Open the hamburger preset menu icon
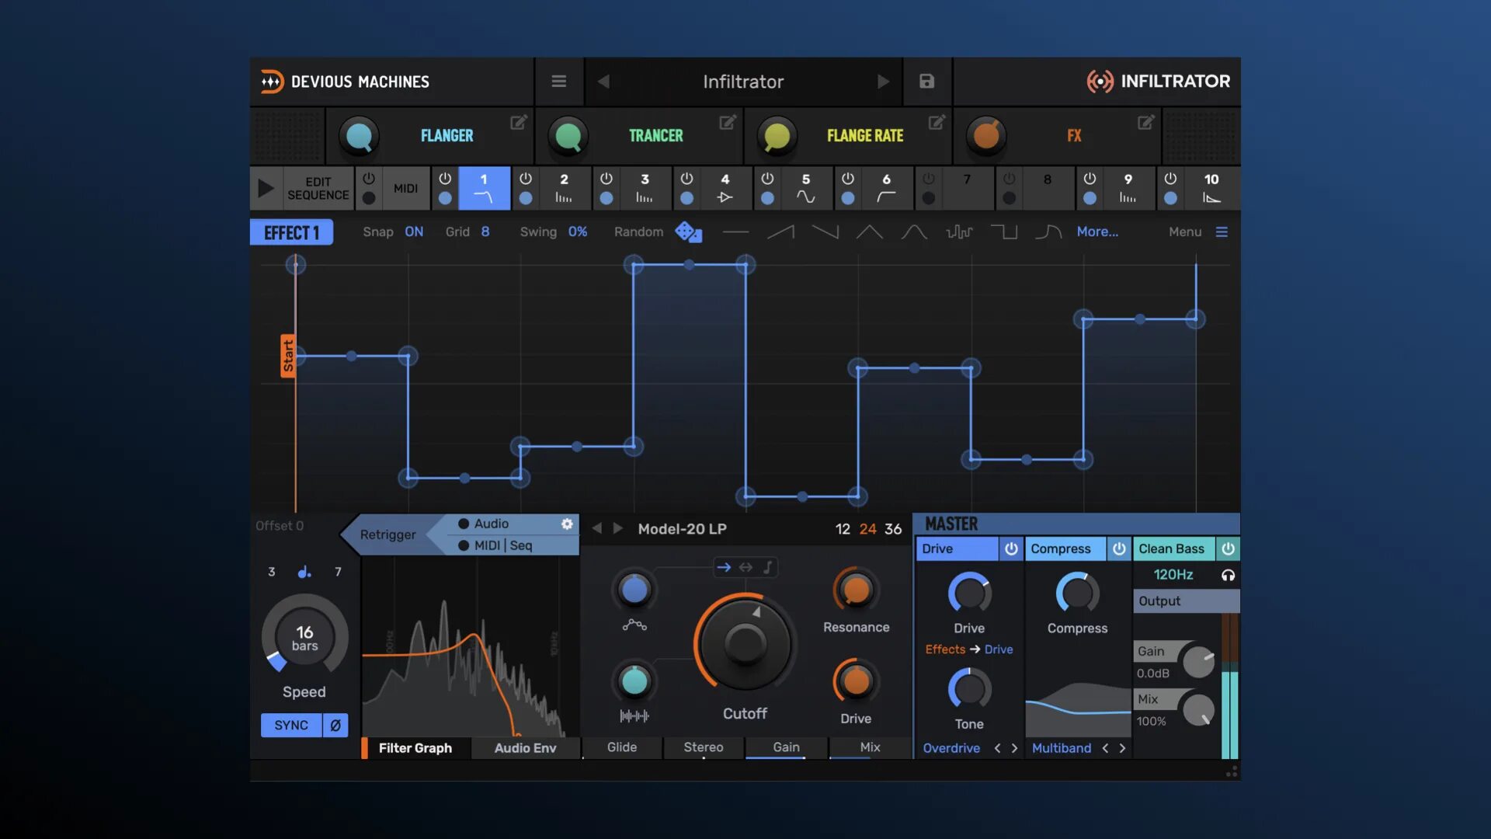Screen dimensions: 1491x839 tap(558, 82)
